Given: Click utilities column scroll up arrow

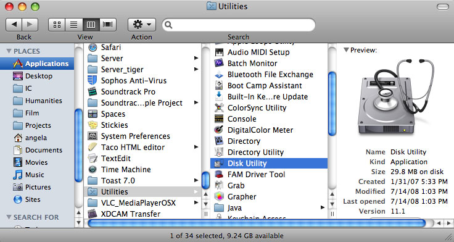Looking at the screenshot, I should (x=332, y=194).
